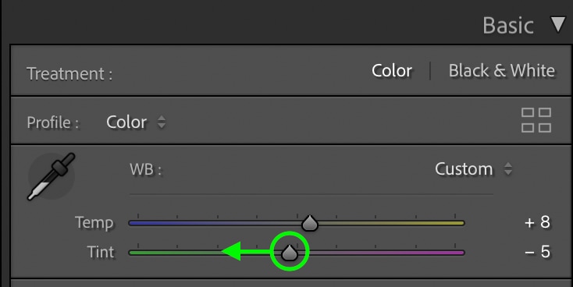The image size is (573, 287).
Task: Open the profile browser grid icon
Action: click(536, 120)
